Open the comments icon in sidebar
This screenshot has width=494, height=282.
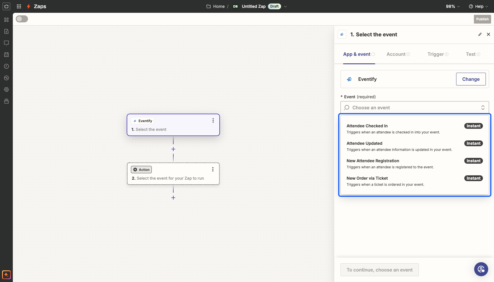click(x=6, y=43)
